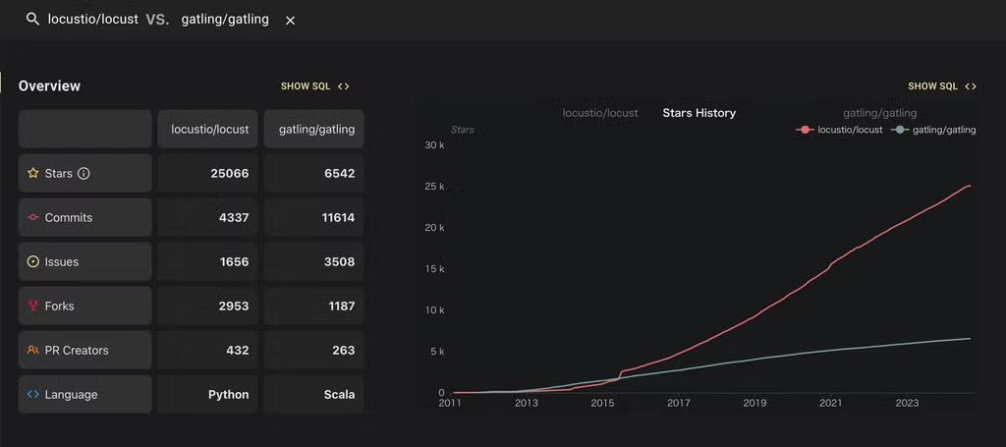
Task: Click the 25 k label on the y-axis
Action: click(x=434, y=187)
